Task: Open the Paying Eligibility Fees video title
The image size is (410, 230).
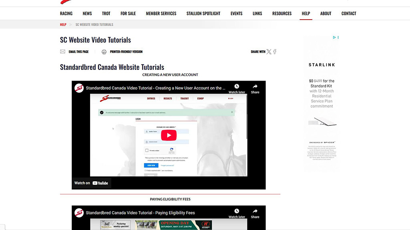Action: coord(140,213)
